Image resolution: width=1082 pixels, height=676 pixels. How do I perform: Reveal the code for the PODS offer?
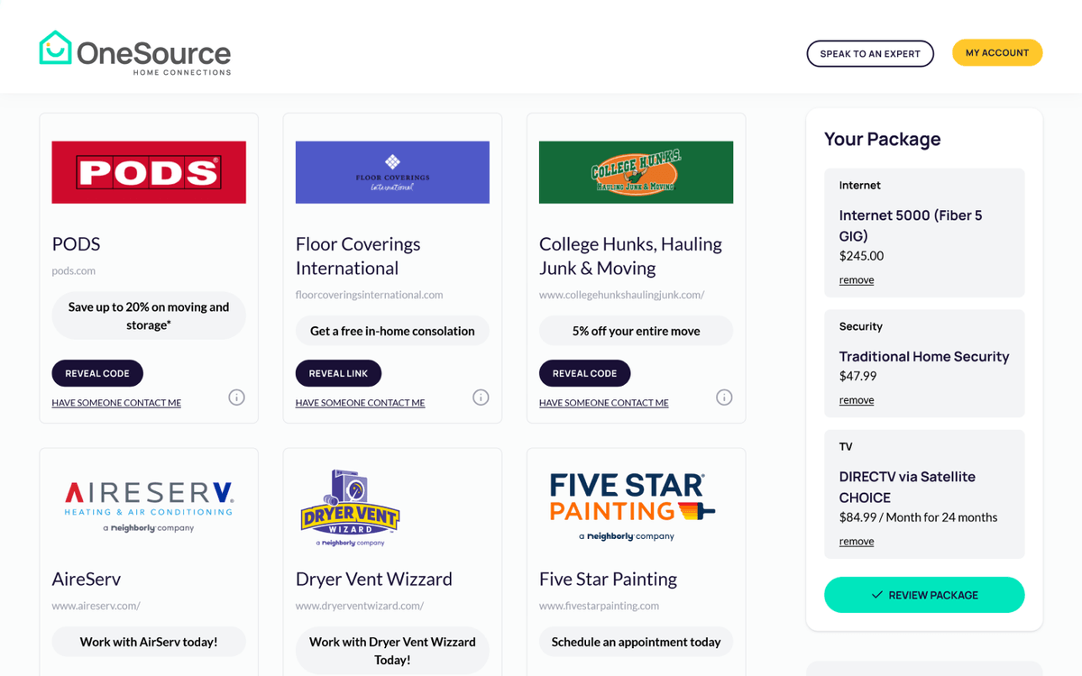pos(96,372)
